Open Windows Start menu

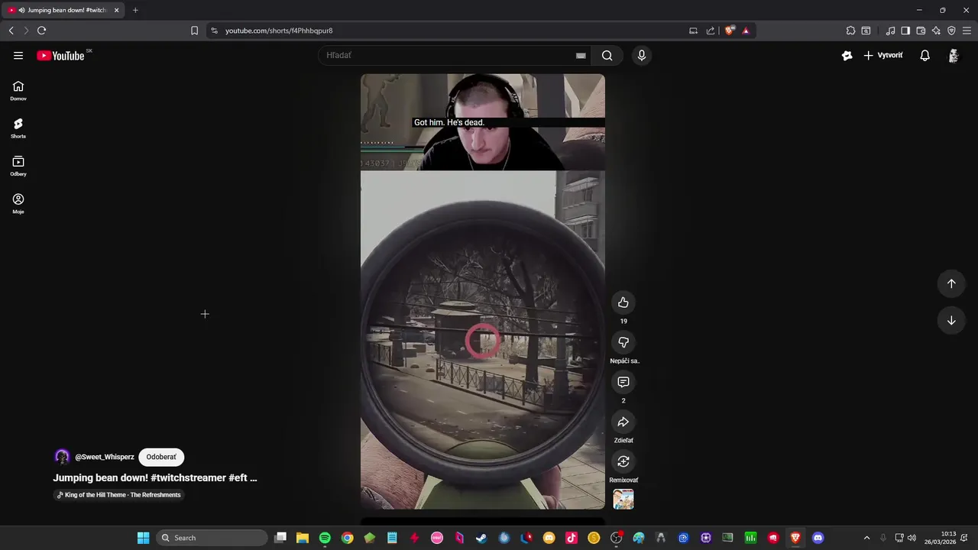[143, 538]
